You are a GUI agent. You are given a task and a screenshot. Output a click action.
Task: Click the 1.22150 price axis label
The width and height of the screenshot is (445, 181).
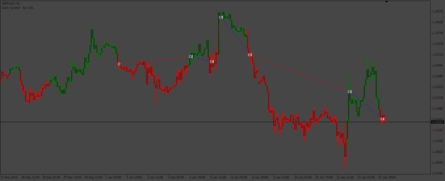coord(437,98)
